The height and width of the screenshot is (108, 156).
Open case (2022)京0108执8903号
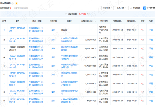point(17,101)
